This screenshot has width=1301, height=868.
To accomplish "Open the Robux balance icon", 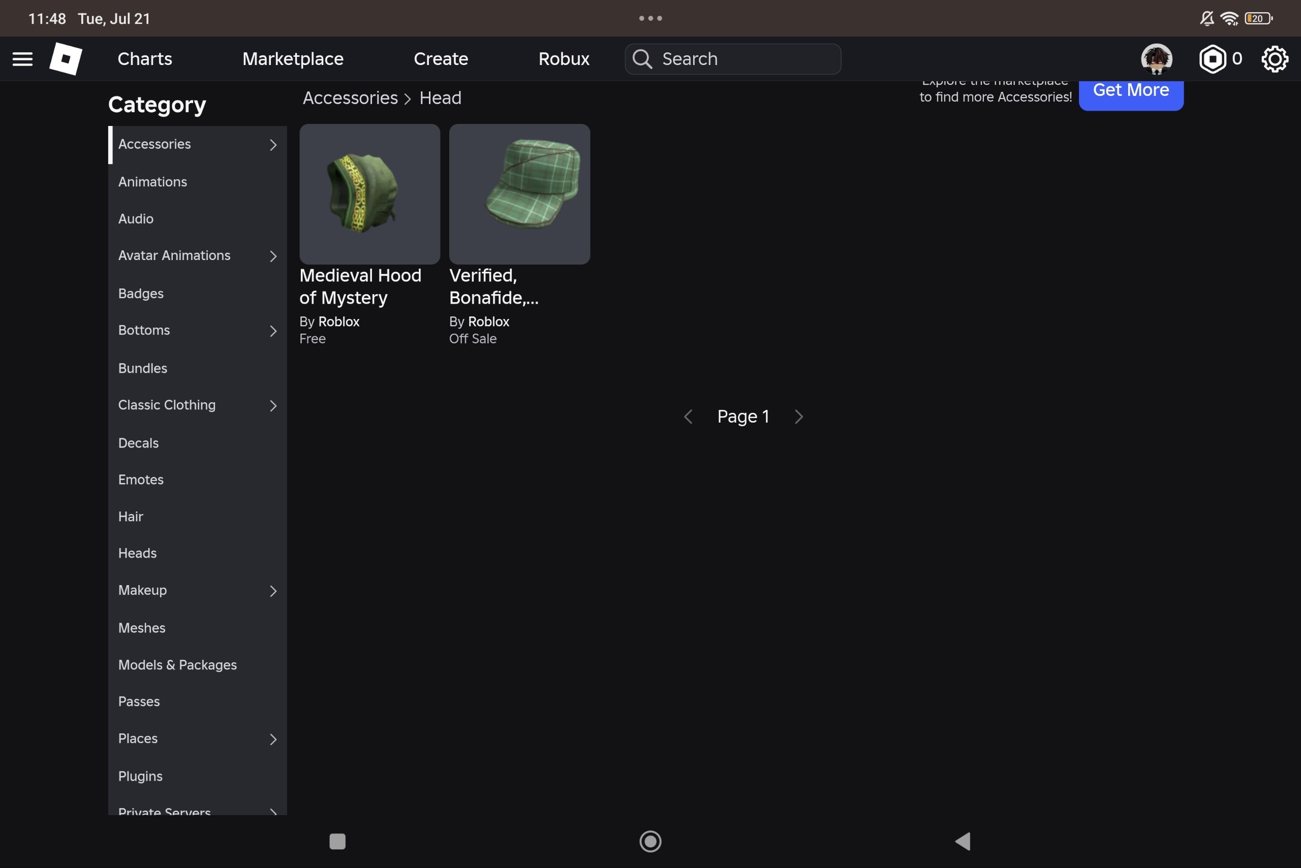I will [x=1213, y=59].
